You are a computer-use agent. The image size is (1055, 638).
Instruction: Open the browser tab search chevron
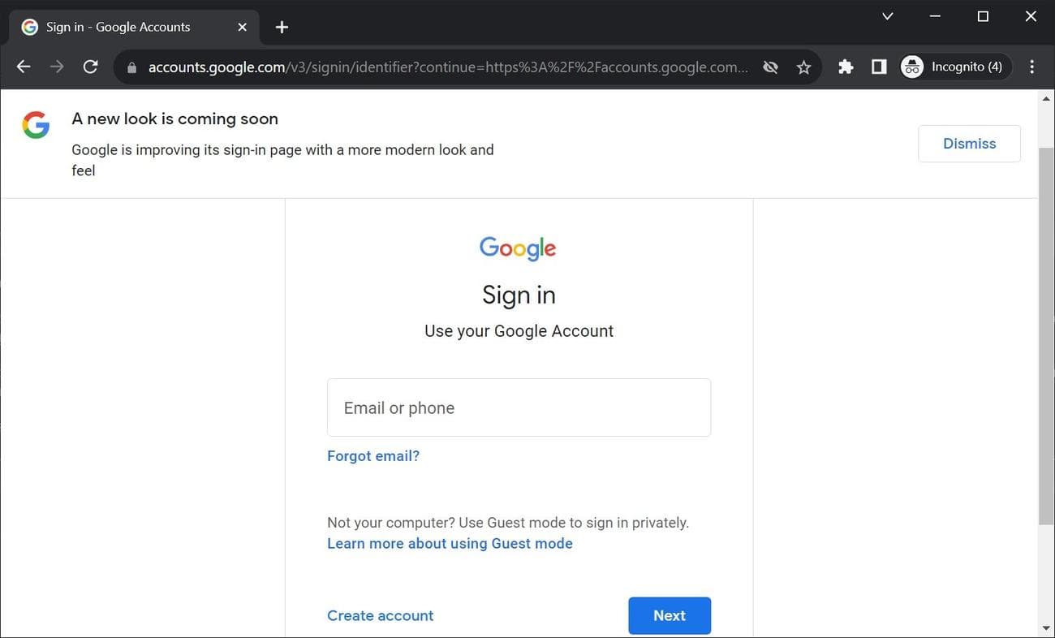pos(886,15)
